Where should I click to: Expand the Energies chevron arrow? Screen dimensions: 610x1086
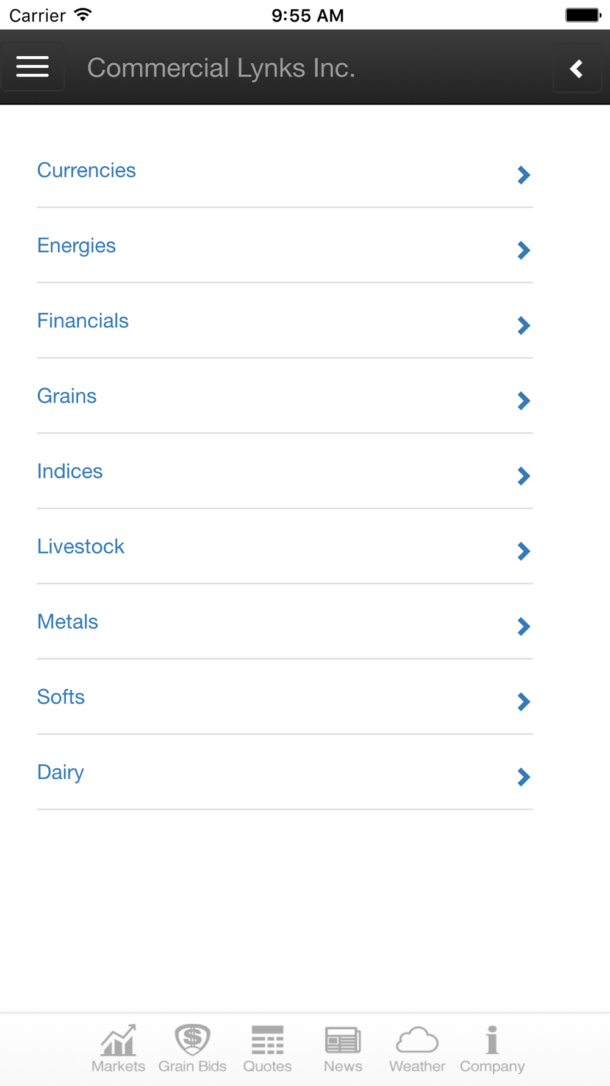(523, 250)
